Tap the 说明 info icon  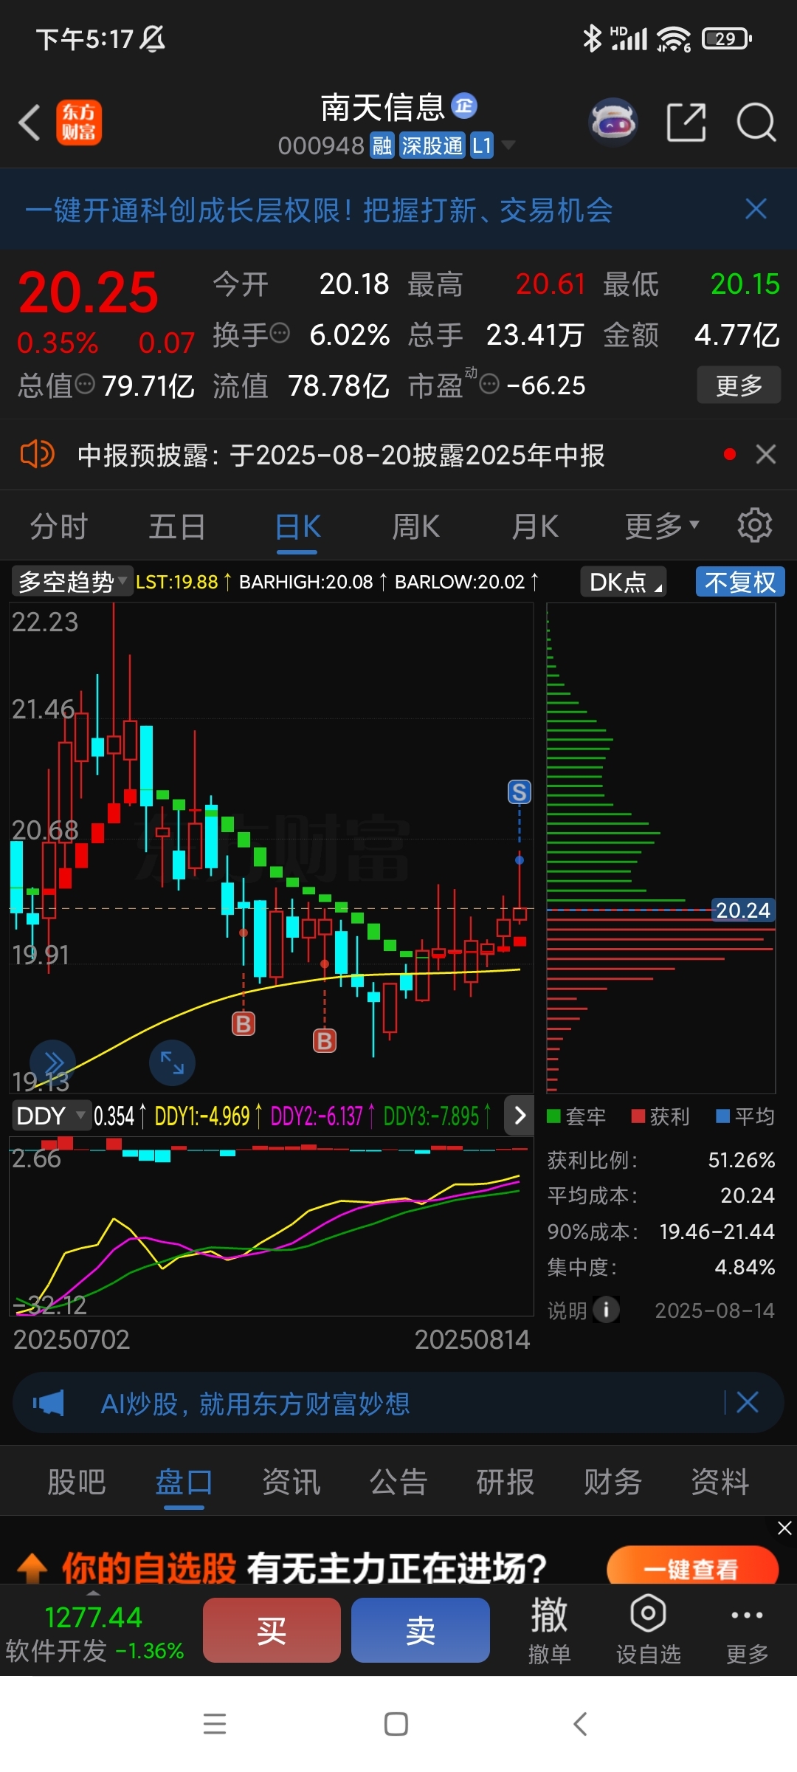(x=606, y=1310)
